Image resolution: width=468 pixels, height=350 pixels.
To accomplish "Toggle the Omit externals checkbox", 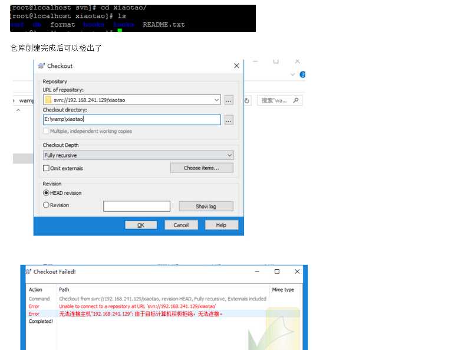I will (46, 168).
